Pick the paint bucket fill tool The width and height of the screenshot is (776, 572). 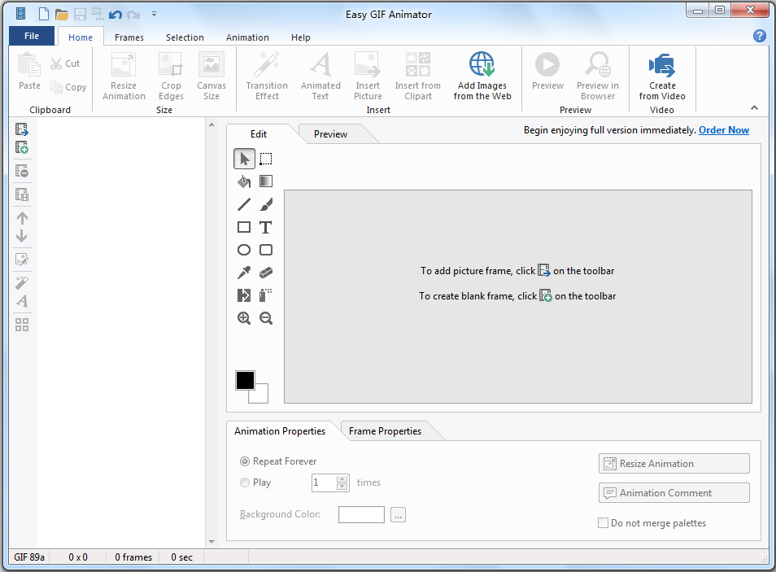pos(244,181)
